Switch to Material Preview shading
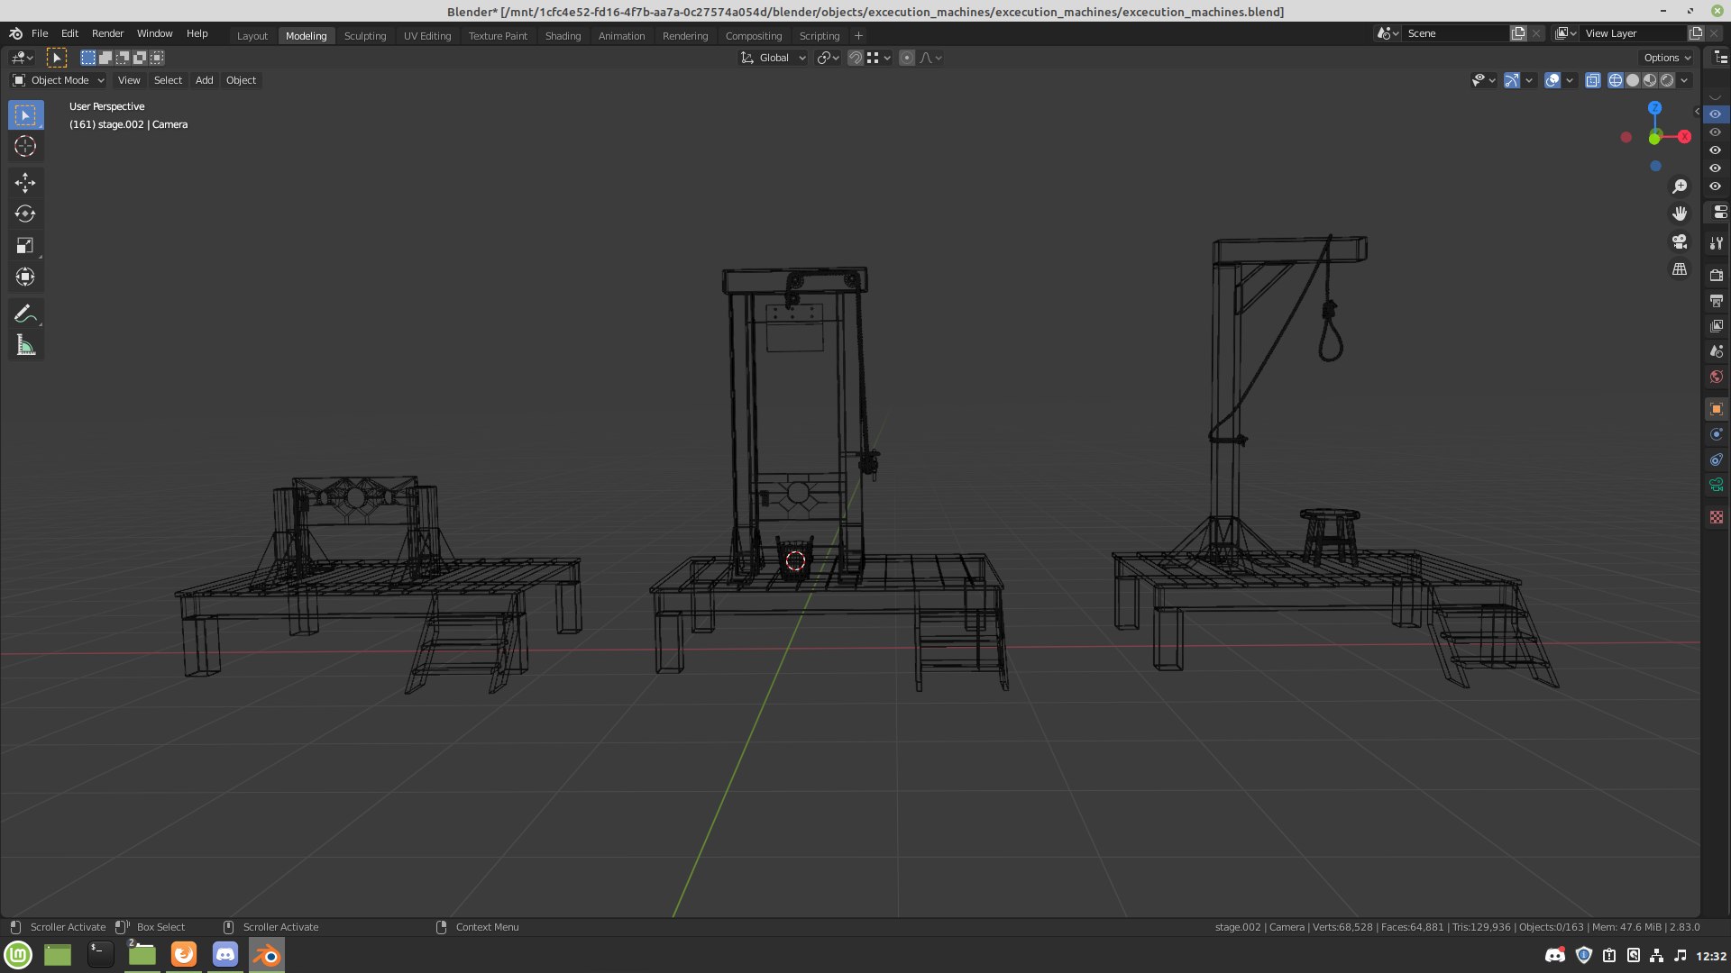1731x973 pixels. click(x=1650, y=80)
